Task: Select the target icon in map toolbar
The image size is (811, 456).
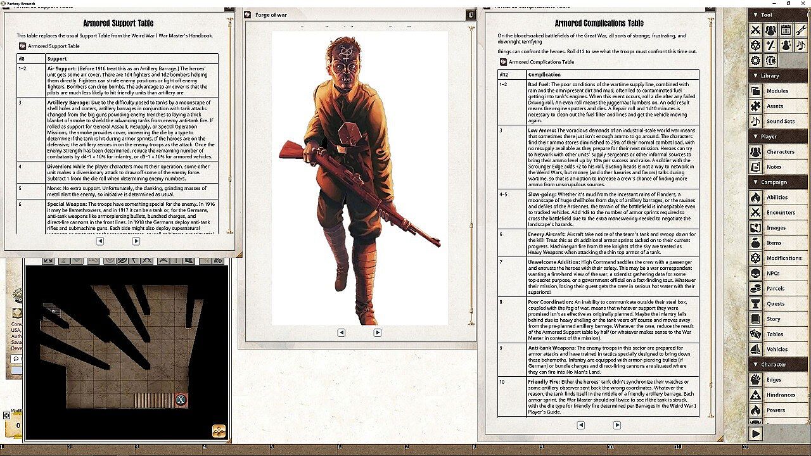Action: click(x=110, y=260)
